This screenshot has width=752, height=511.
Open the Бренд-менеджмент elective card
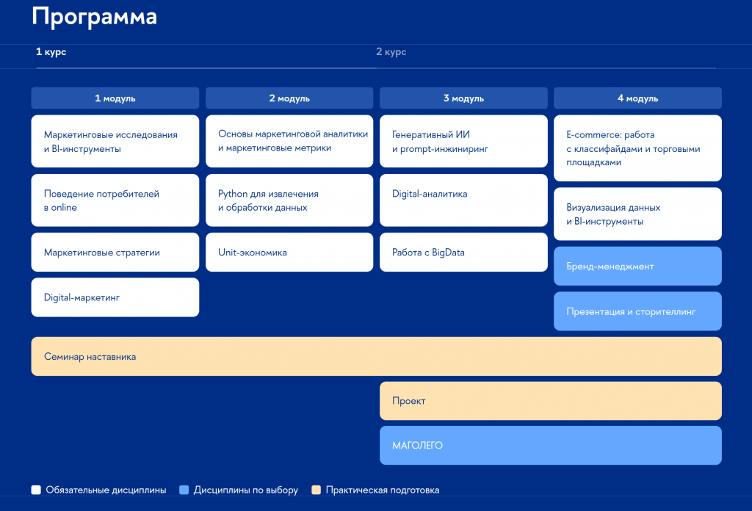click(637, 266)
